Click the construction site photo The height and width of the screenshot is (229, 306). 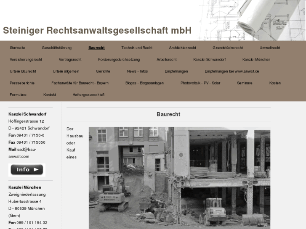tap(180, 178)
